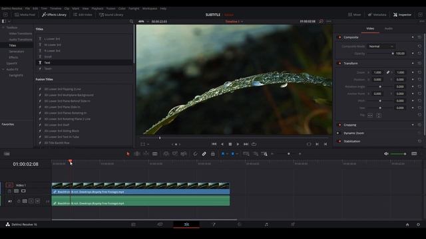426x239 pixels.
Task: Open the Media Pool panel
Action: (25, 15)
